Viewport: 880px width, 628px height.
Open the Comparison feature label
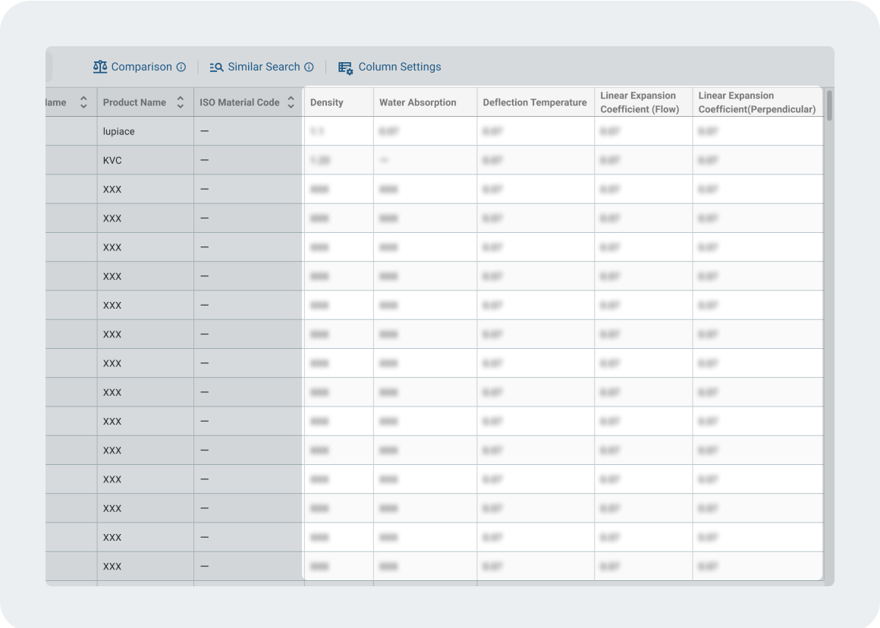tap(141, 67)
